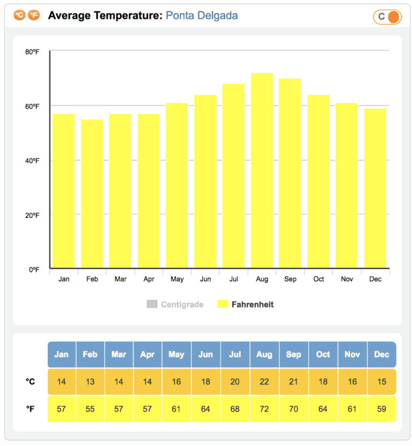This screenshot has height=446, width=412.
Task: Click the December bar in chart
Action: click(375, 188)
